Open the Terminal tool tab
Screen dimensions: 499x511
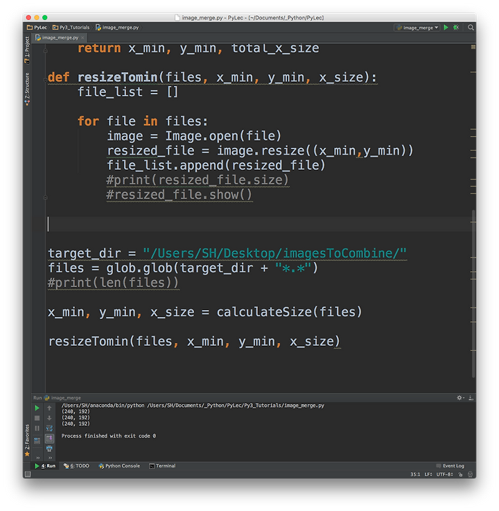[162, 466]
